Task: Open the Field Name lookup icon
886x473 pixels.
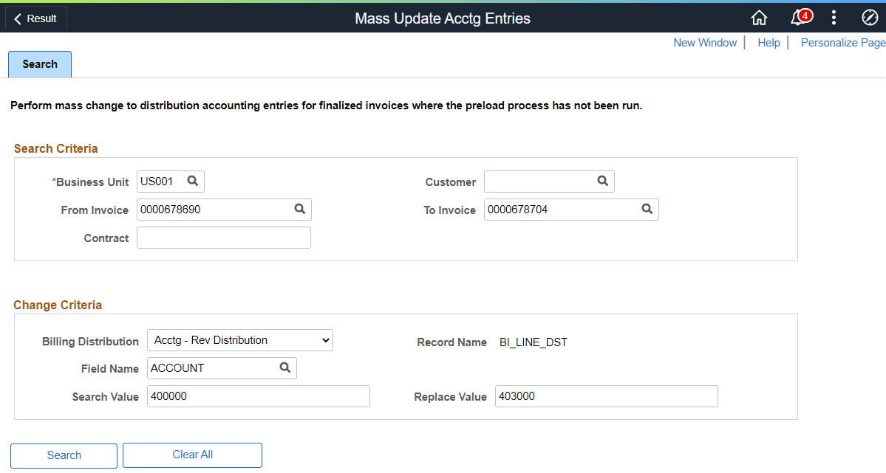Action: 285,367
